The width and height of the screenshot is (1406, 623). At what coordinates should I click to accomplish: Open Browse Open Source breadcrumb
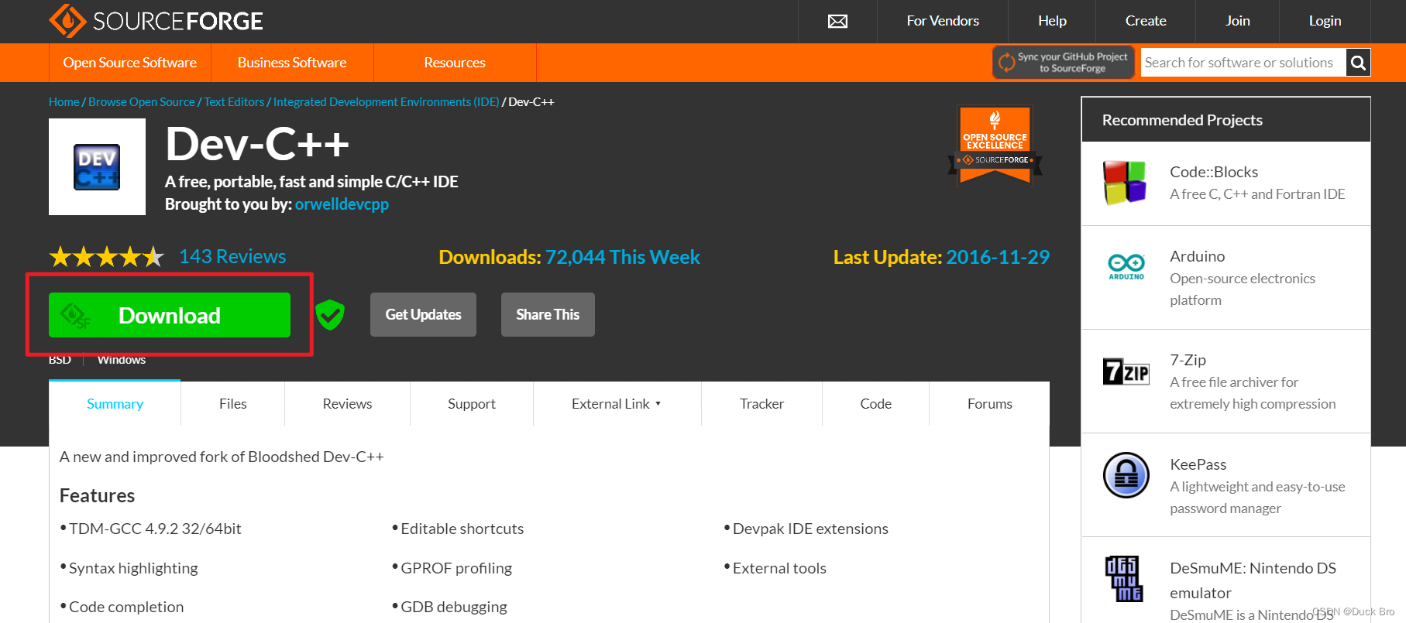click(142, 102)
